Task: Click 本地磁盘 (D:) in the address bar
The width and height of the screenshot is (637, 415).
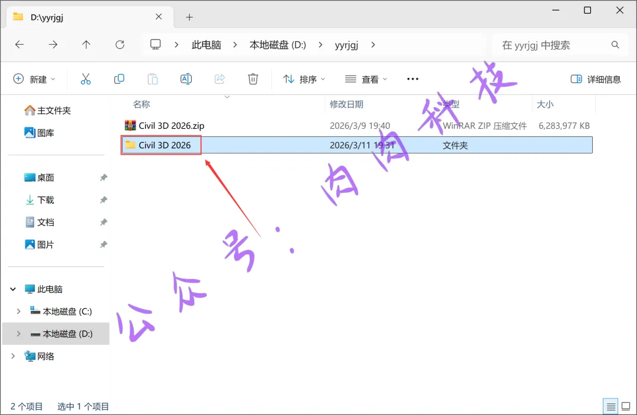Action: click(278, 45)
